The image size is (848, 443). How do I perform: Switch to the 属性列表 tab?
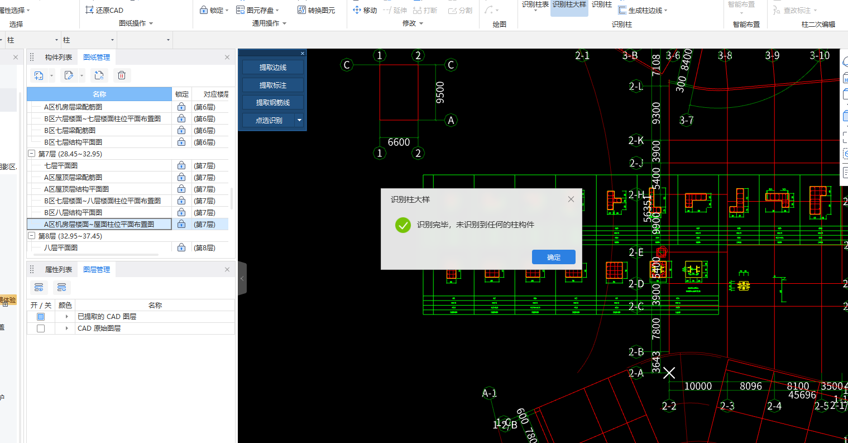pyautogui.click(x=59, y=269)
